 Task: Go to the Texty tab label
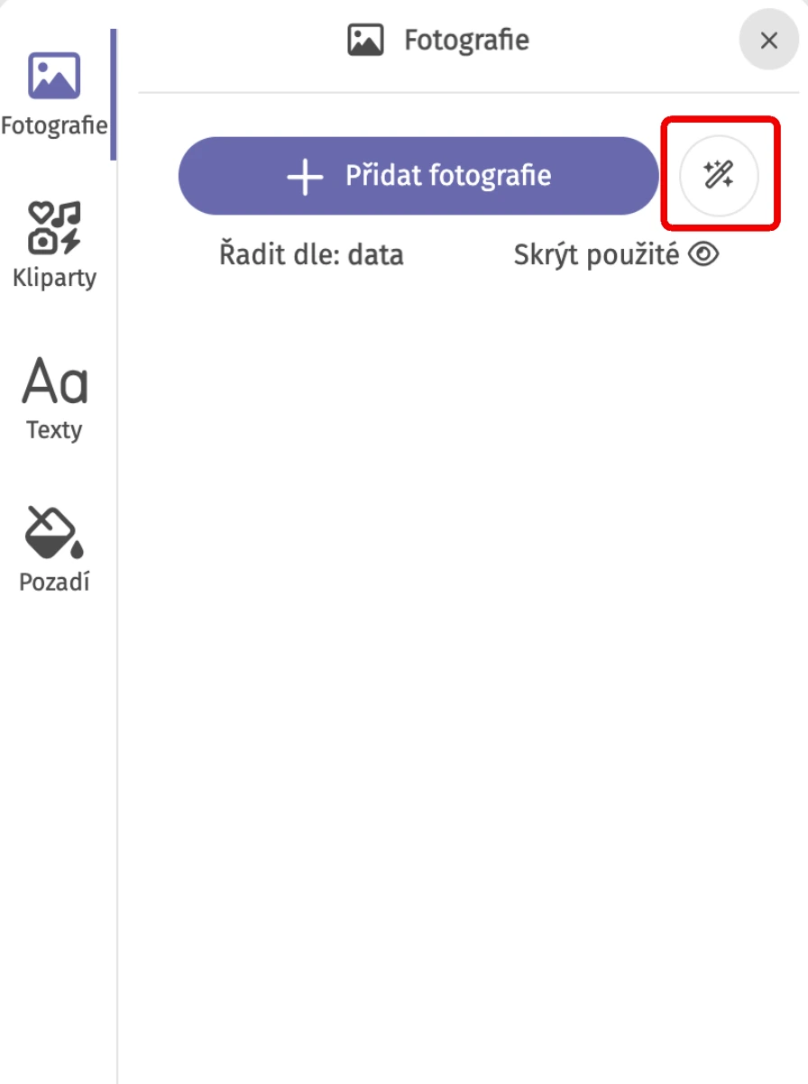click(x=54, y=430)
